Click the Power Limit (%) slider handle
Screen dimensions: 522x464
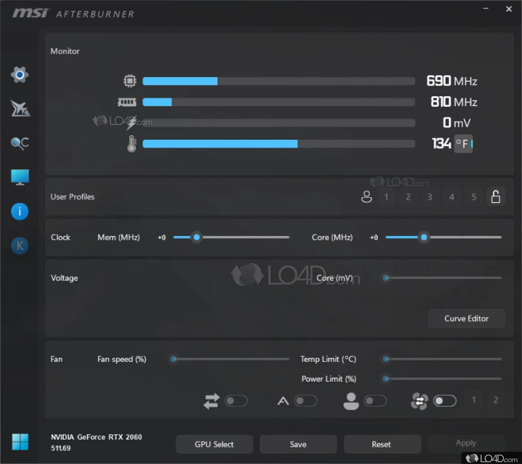[x=386, y=379]
